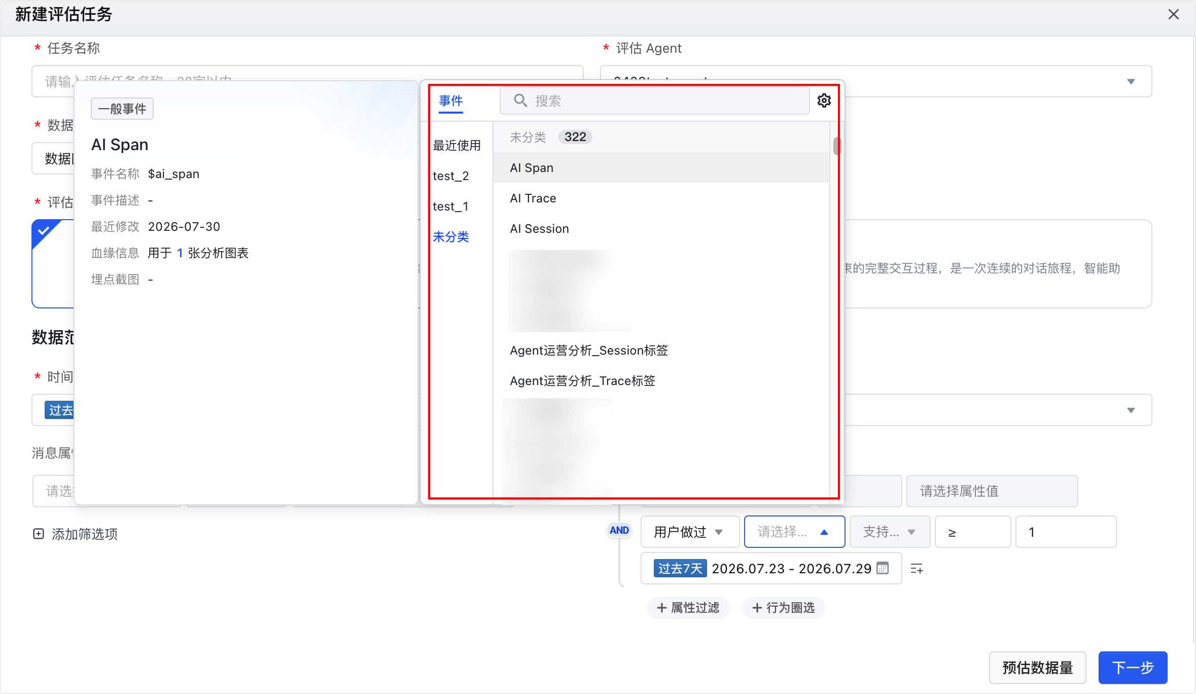Image resolution: width=1196 pixels, height=694 pixels.
Task: Click the 过去7天 date range field
Action: coord(771,568)
